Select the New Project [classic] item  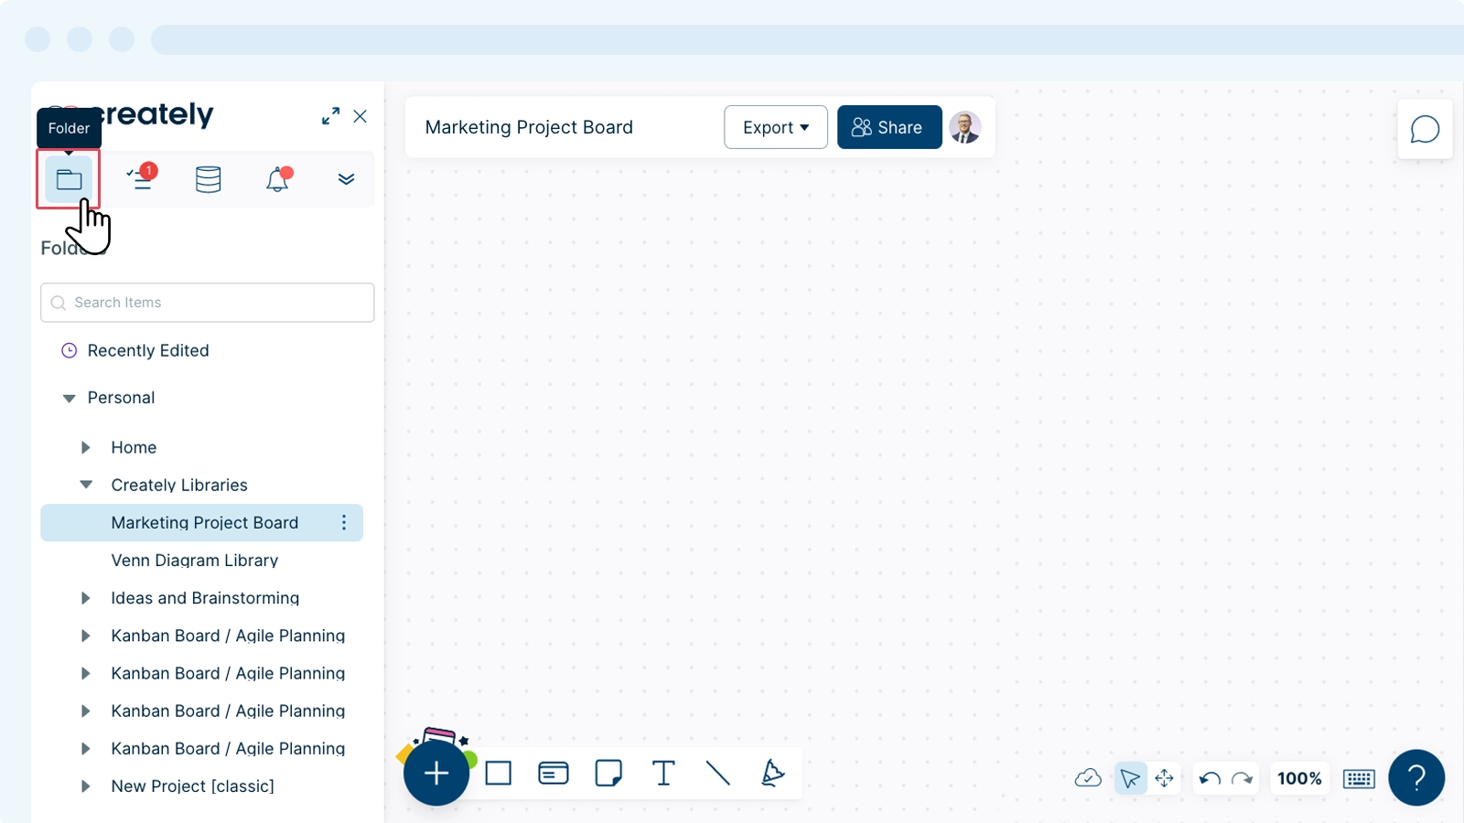click(x=192, y=786)
